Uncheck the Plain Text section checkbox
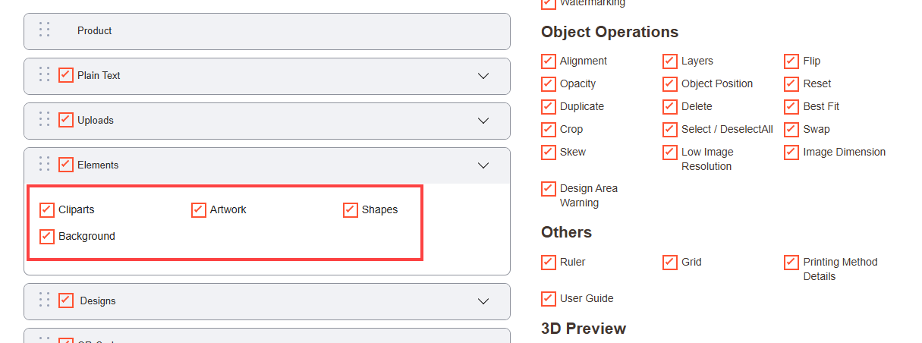 pos(66,75)
